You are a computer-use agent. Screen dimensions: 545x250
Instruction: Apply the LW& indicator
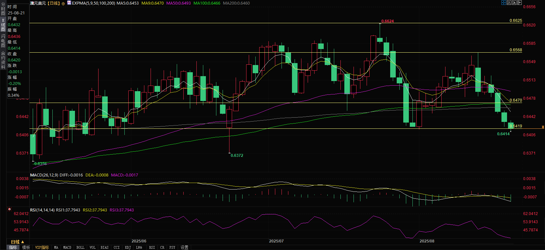[139, 247]
